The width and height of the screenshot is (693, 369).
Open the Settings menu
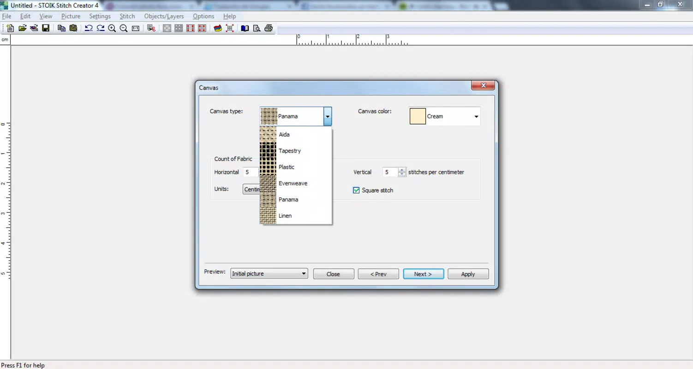pyautogui.click(x=100, y=16)
